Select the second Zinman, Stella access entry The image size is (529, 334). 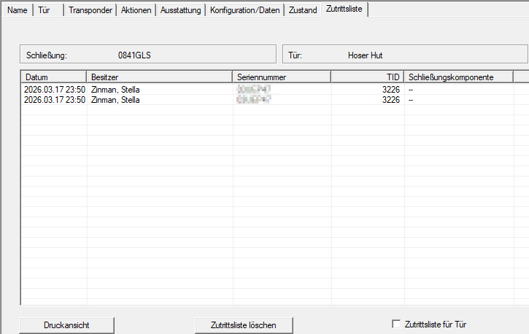(x=115, y=100)
